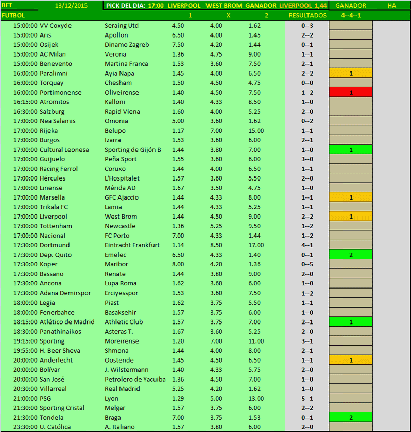Click the red pick cell for Portimonense

(x=351, y=92)
